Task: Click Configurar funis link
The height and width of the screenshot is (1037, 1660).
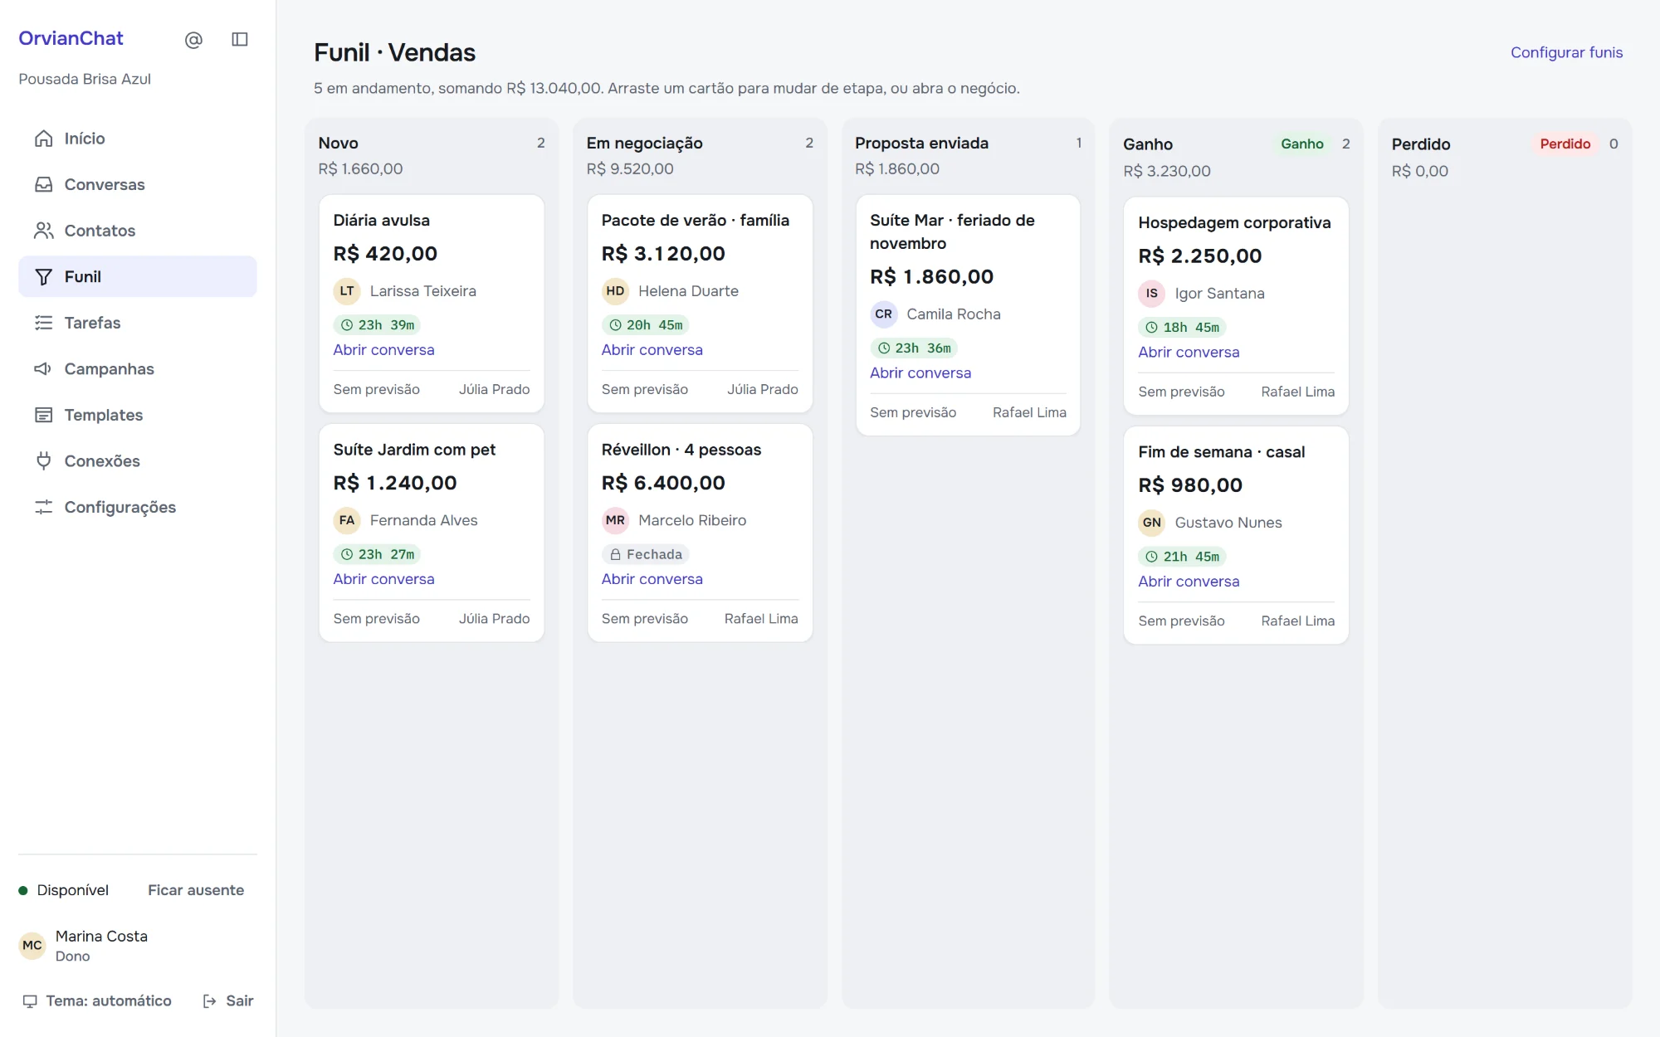Action: pyautogui.click(x=1566, y=52)
